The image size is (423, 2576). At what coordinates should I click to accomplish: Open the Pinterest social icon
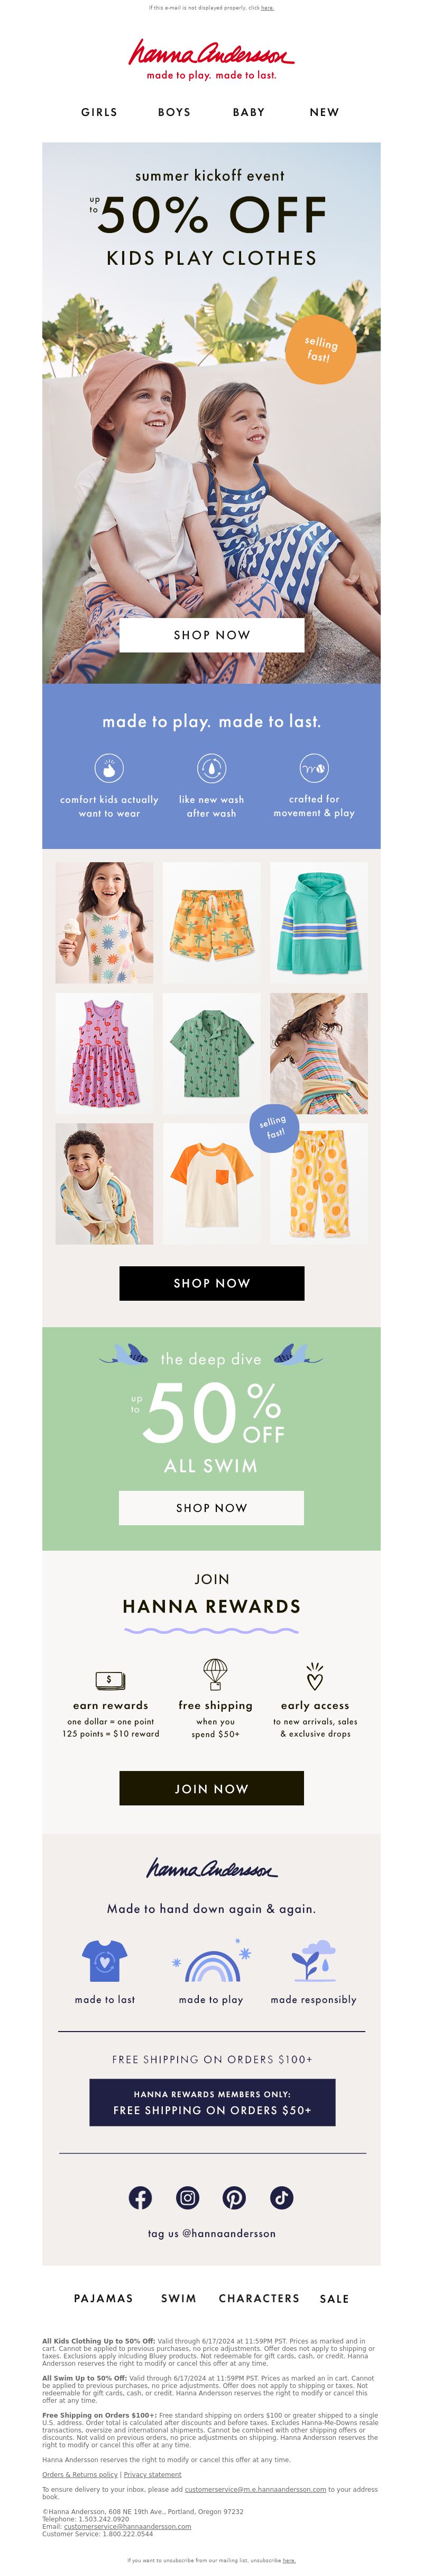(x=234, y=2197)
